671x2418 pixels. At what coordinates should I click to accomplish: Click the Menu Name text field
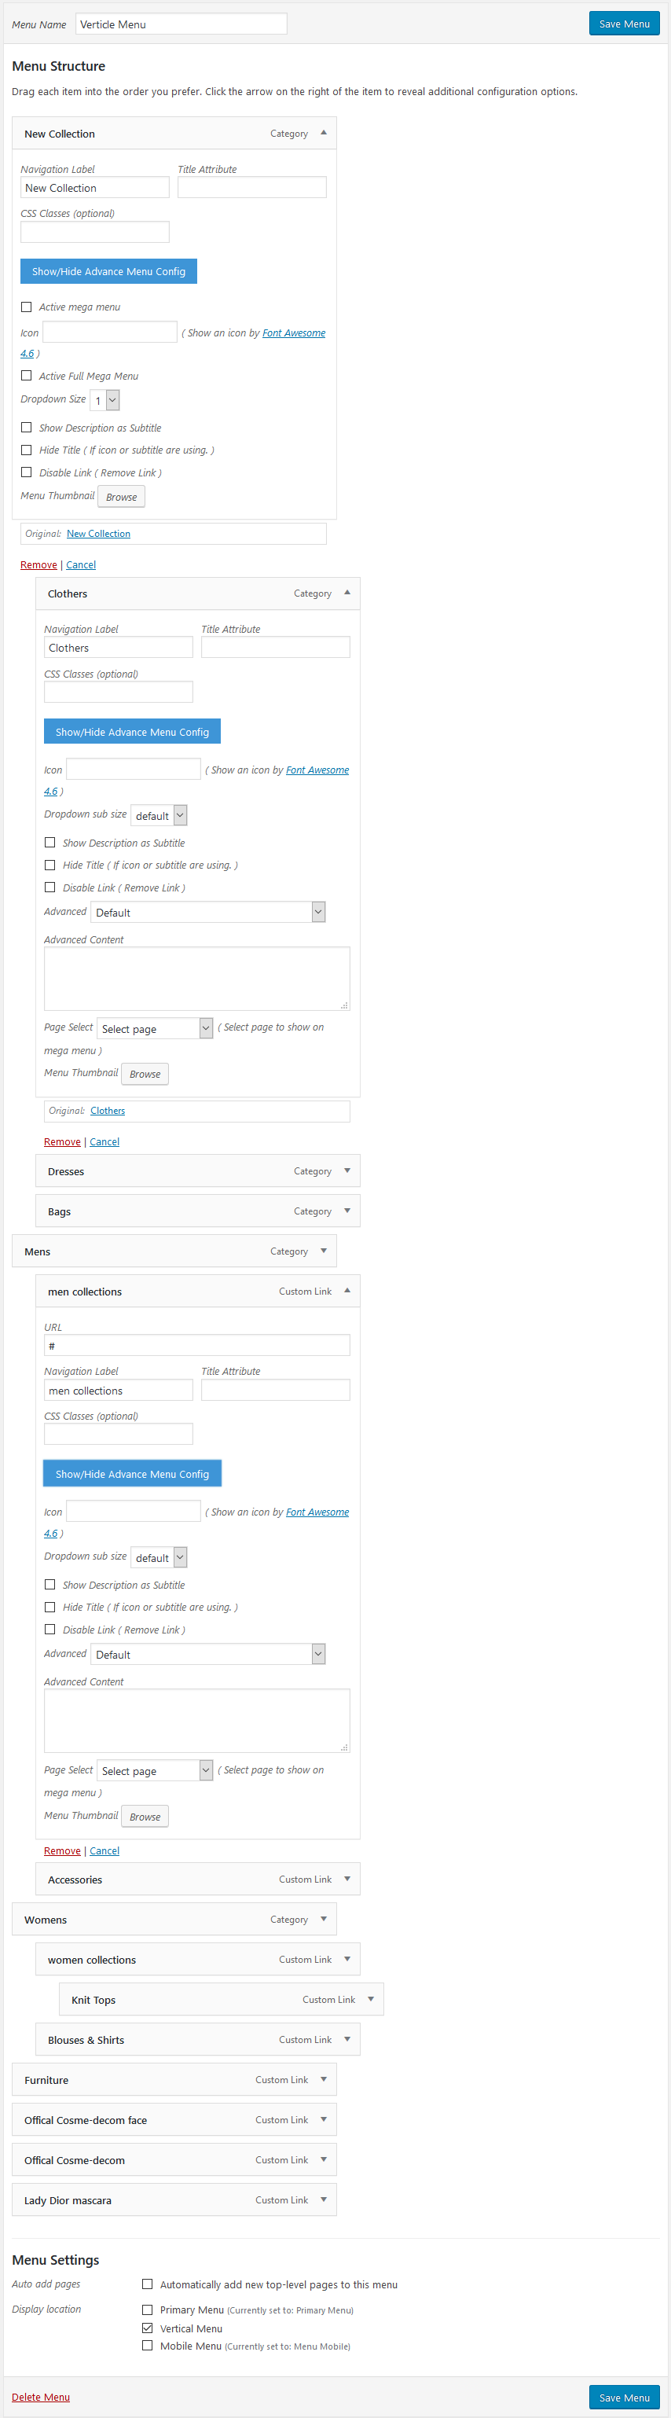[x=180, y=24]
